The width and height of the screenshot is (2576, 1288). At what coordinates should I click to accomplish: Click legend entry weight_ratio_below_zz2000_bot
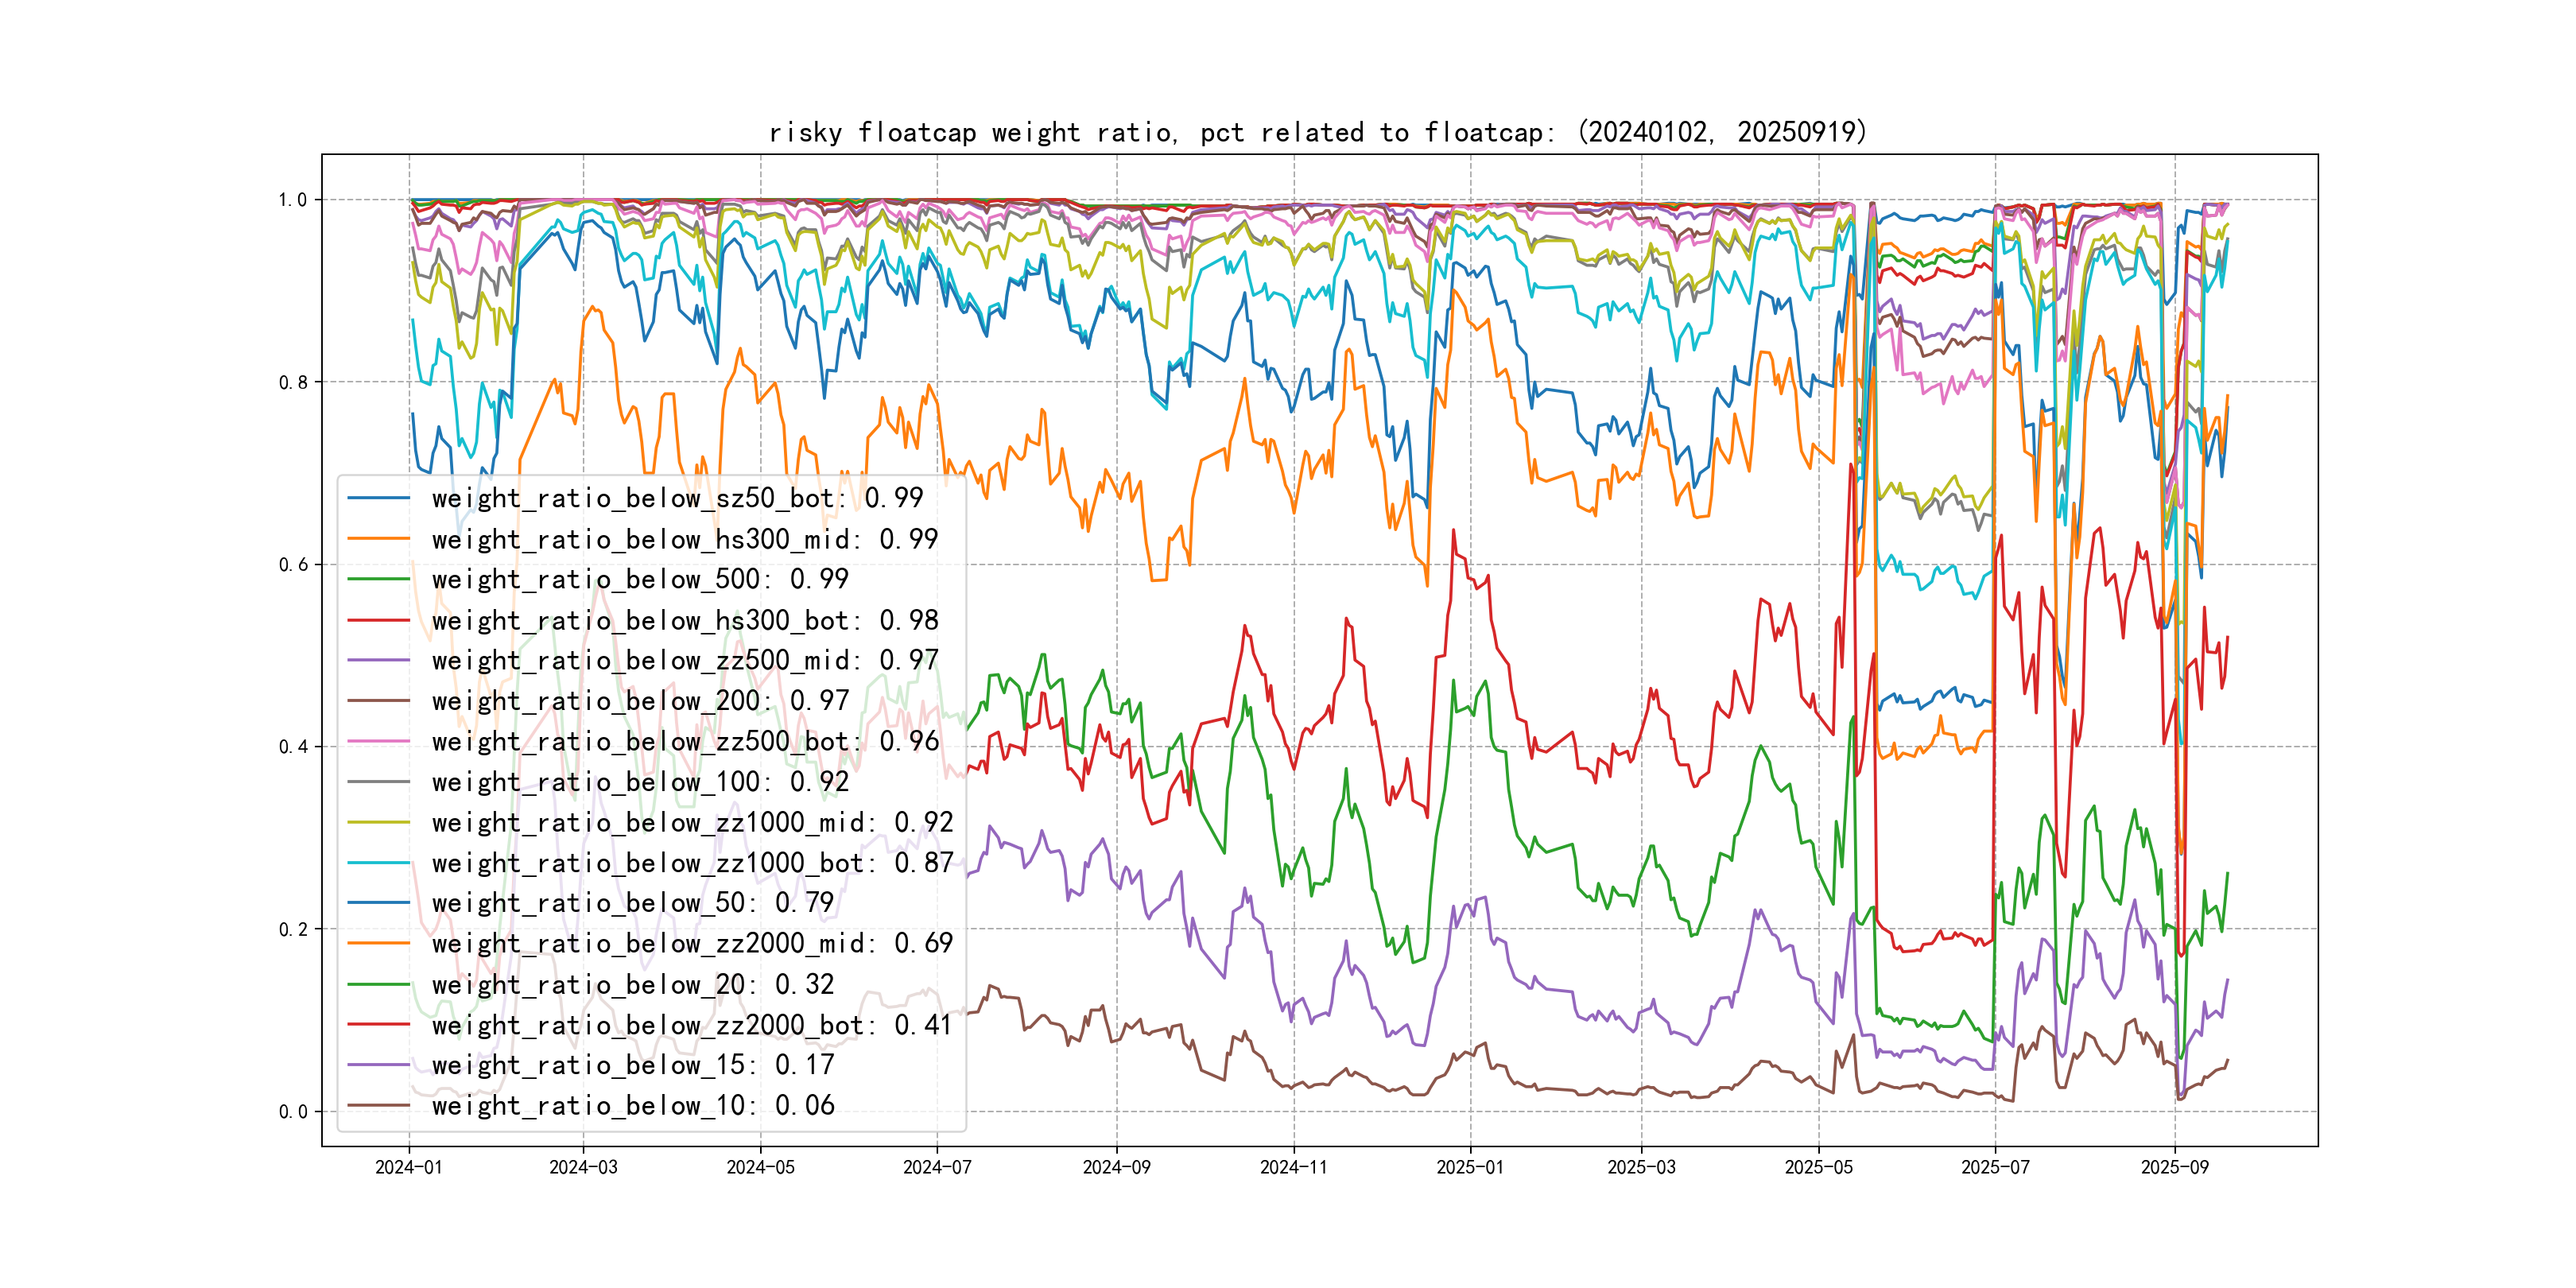click(692, 1025)
